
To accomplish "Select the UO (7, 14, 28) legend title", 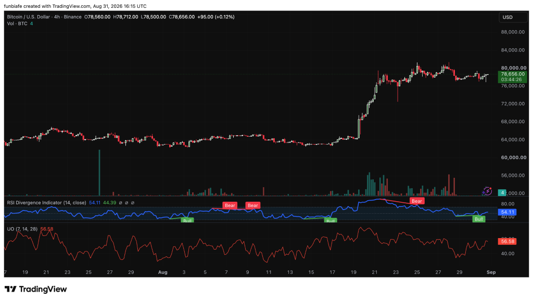I will coord(22,229).
